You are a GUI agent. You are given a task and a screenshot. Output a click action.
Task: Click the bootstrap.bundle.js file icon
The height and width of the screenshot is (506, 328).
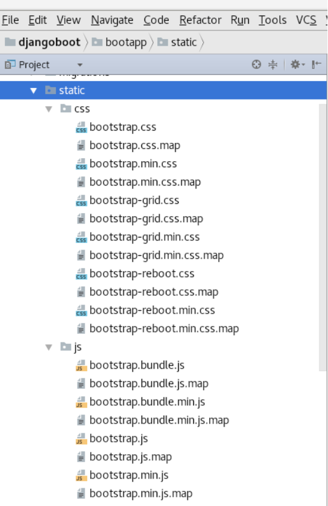(x=81, y=366)
